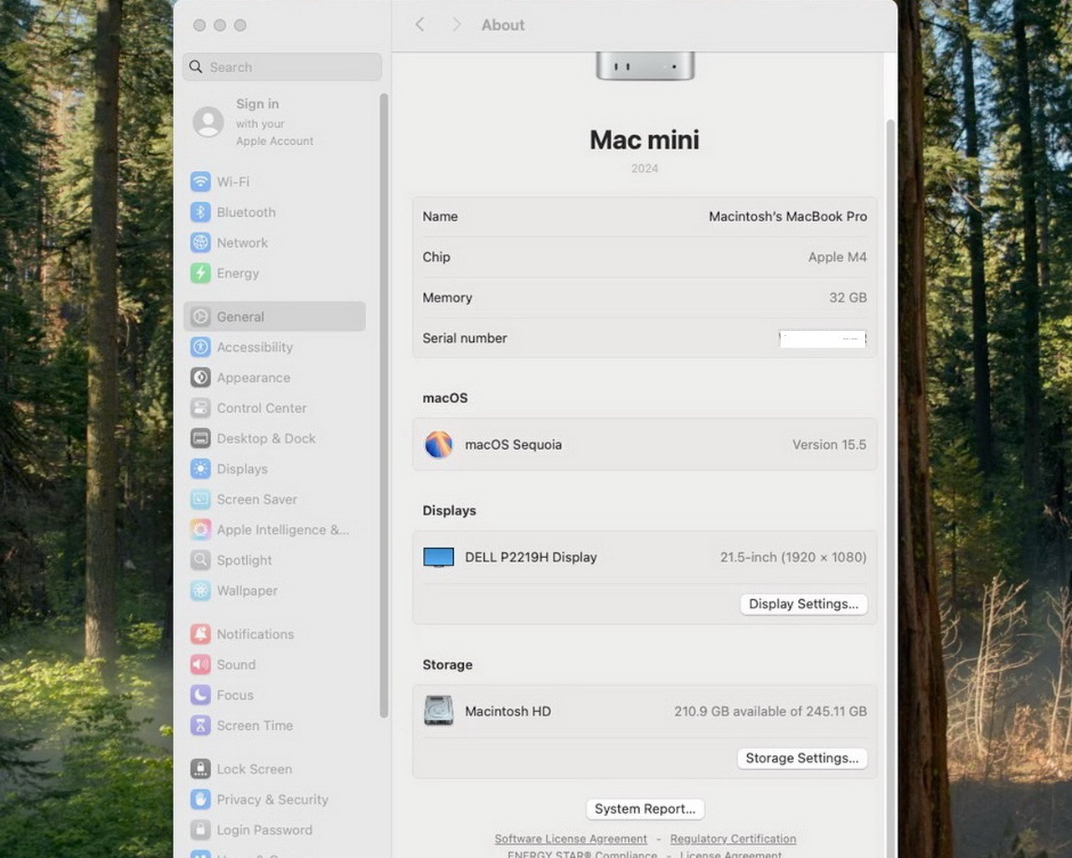This screenshot has height=858, width=1072.
Task: Click the Notifications bell icon
Action: pos(200,634)
